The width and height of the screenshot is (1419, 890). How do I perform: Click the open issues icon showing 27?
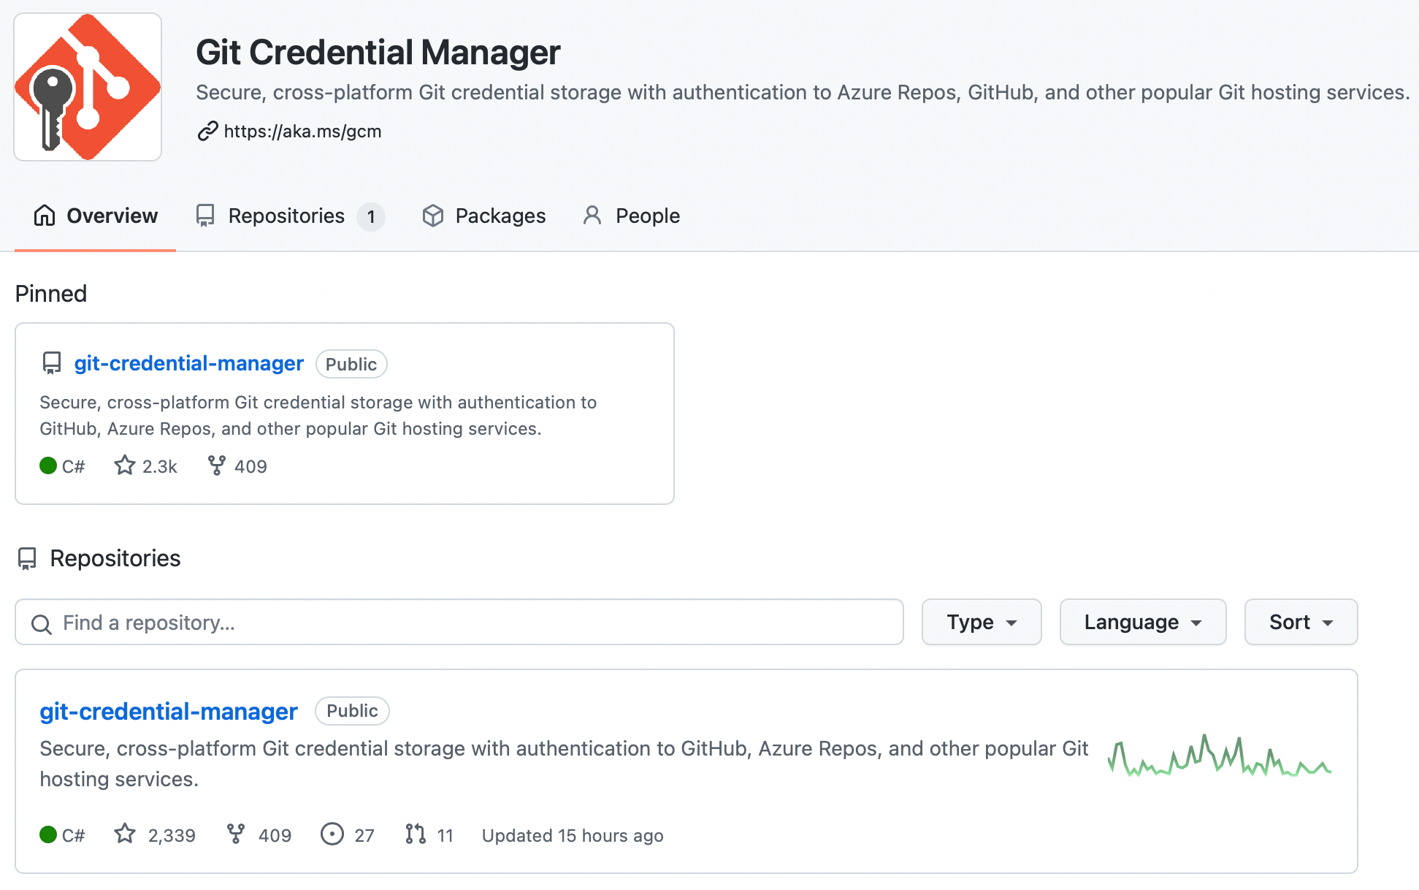[332, 834]
